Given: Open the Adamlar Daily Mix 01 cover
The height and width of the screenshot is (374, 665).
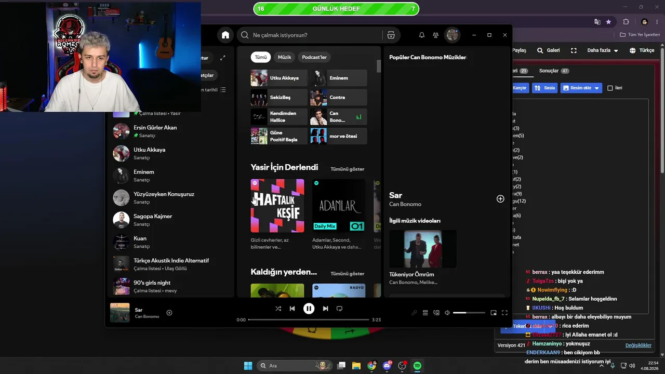Looking at the screenshot, I should (339, 206).
